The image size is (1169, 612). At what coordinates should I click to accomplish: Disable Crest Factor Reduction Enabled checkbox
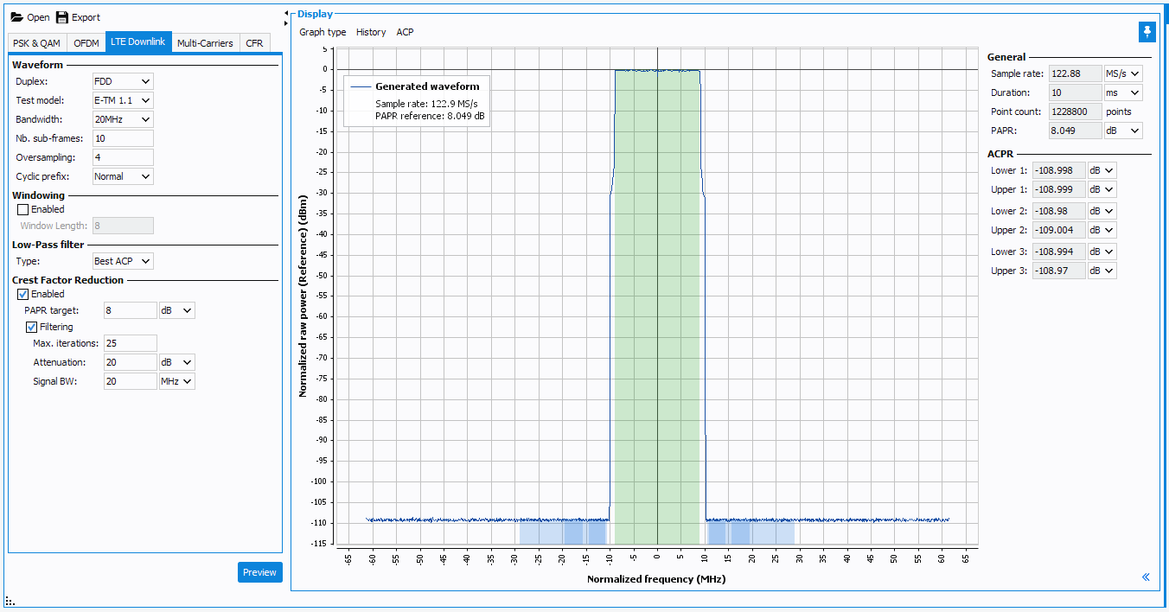point(23,294)
